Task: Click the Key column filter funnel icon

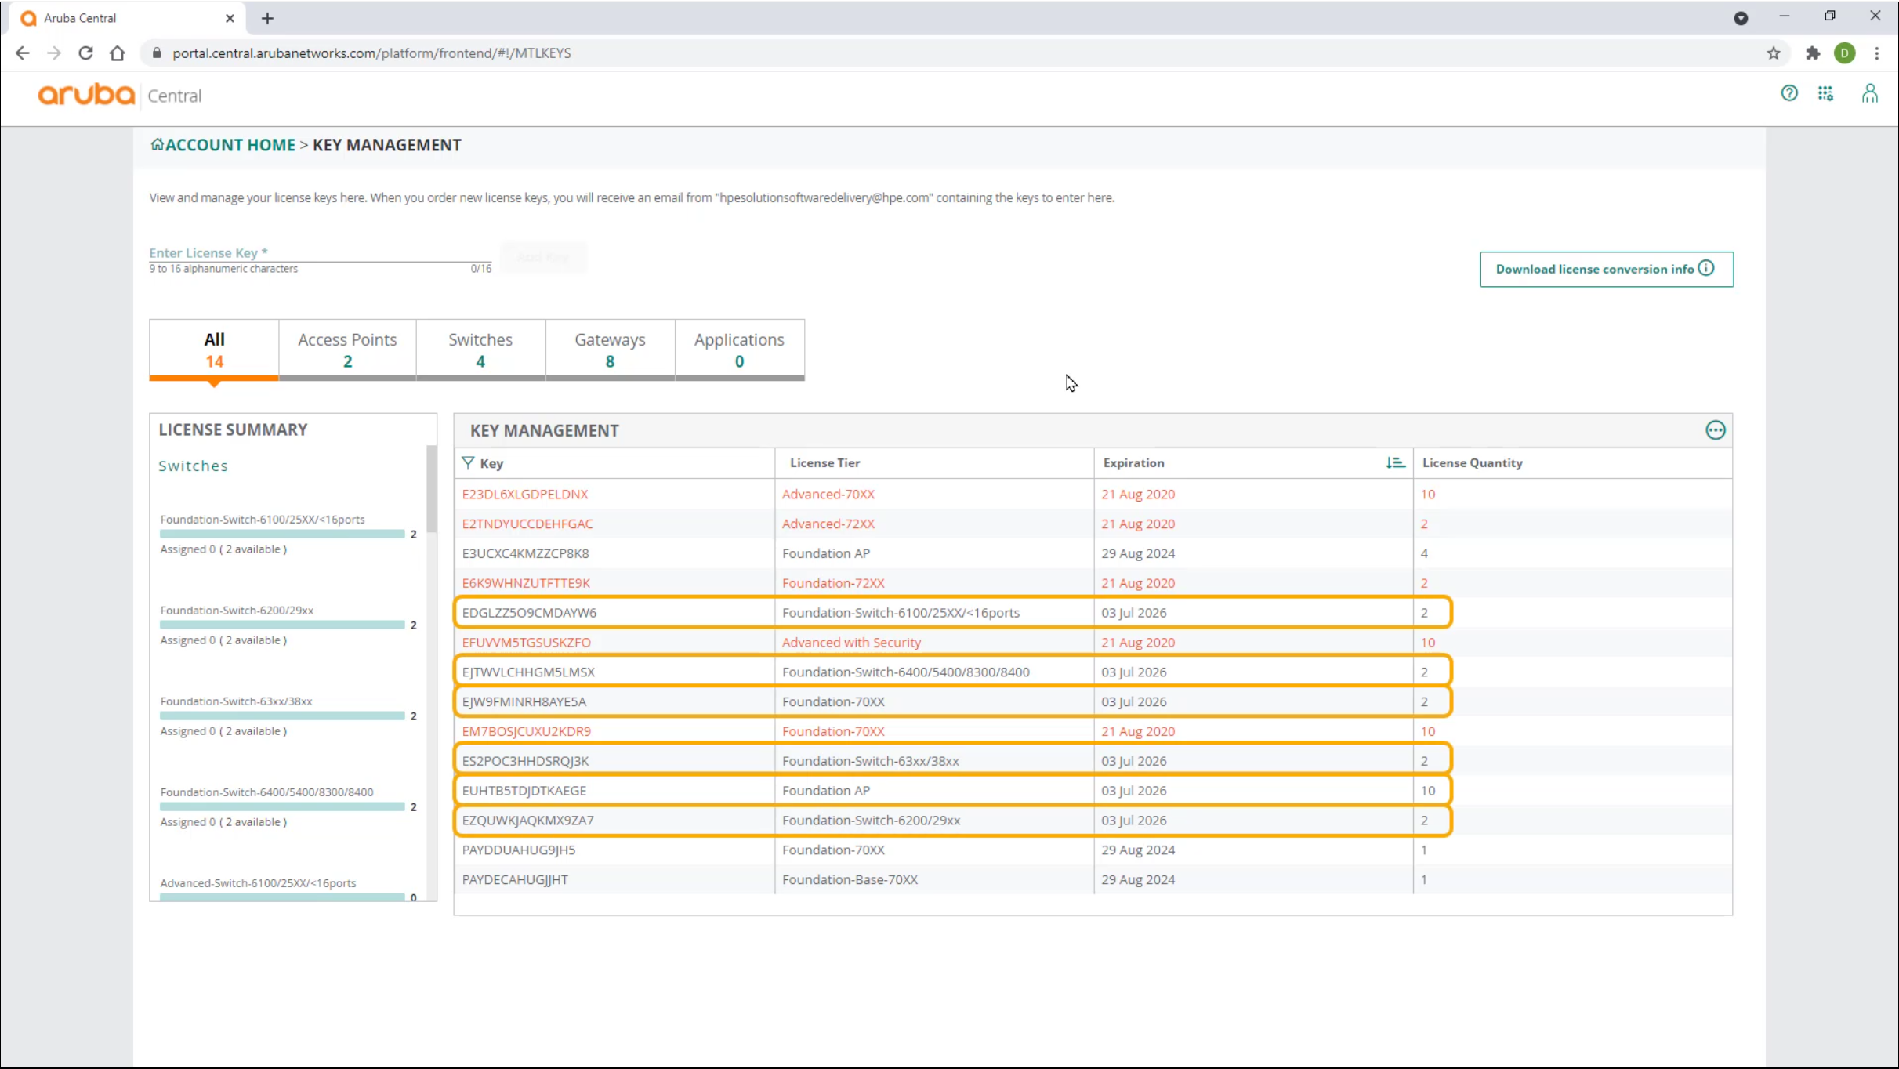Action: (468, 462)
